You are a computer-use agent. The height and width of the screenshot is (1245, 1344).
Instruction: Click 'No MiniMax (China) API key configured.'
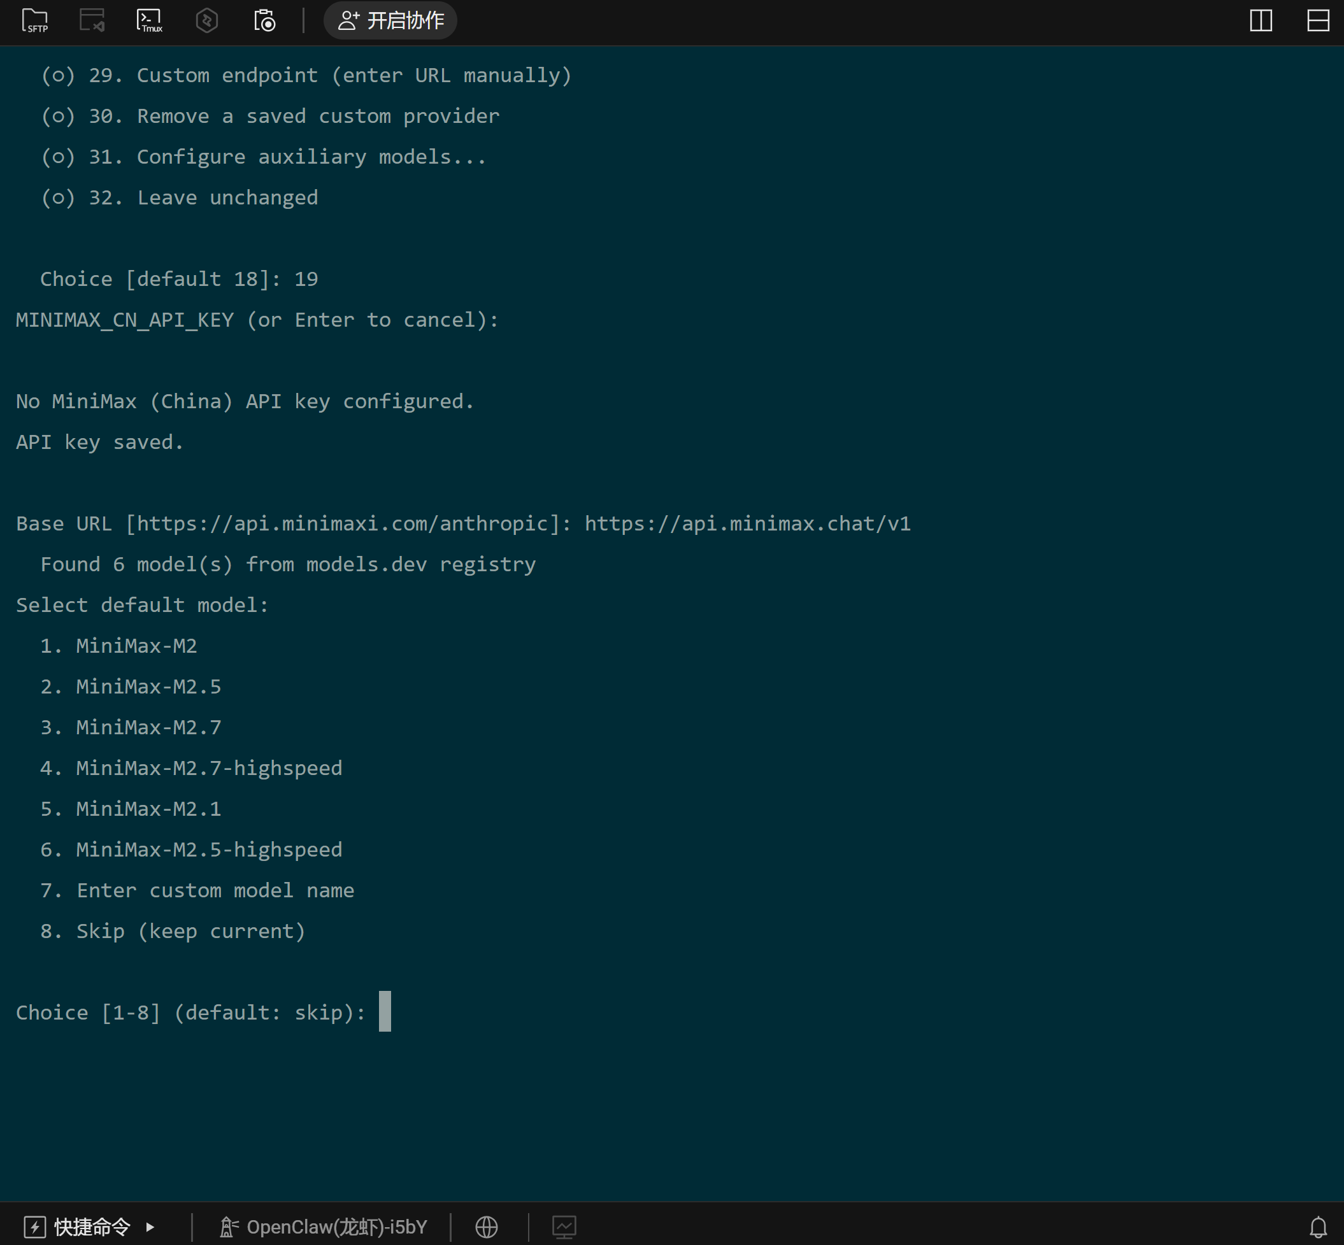pos(245,402)
